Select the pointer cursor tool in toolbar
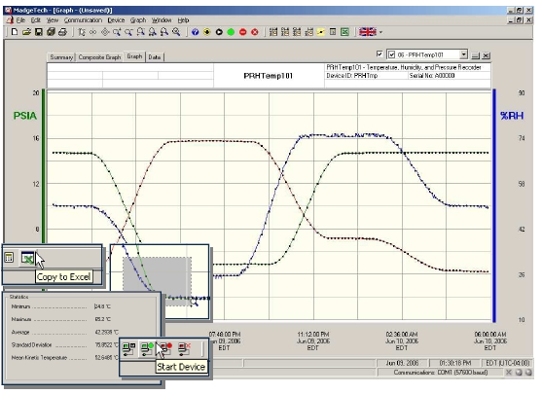The height and width of the screenshot is (394, 542). pyautogui.click(x=82, y=32)
